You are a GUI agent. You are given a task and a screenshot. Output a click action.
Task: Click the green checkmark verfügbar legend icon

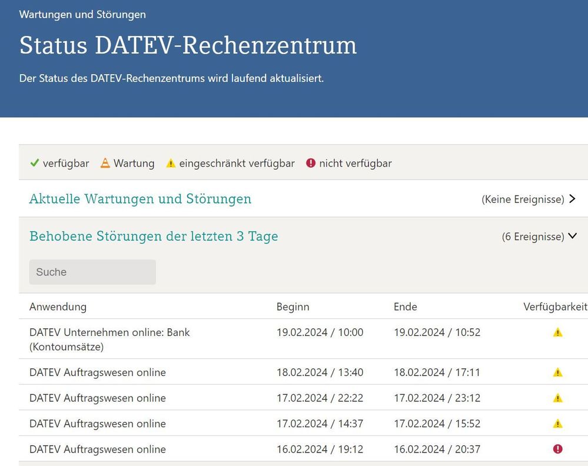35,163
